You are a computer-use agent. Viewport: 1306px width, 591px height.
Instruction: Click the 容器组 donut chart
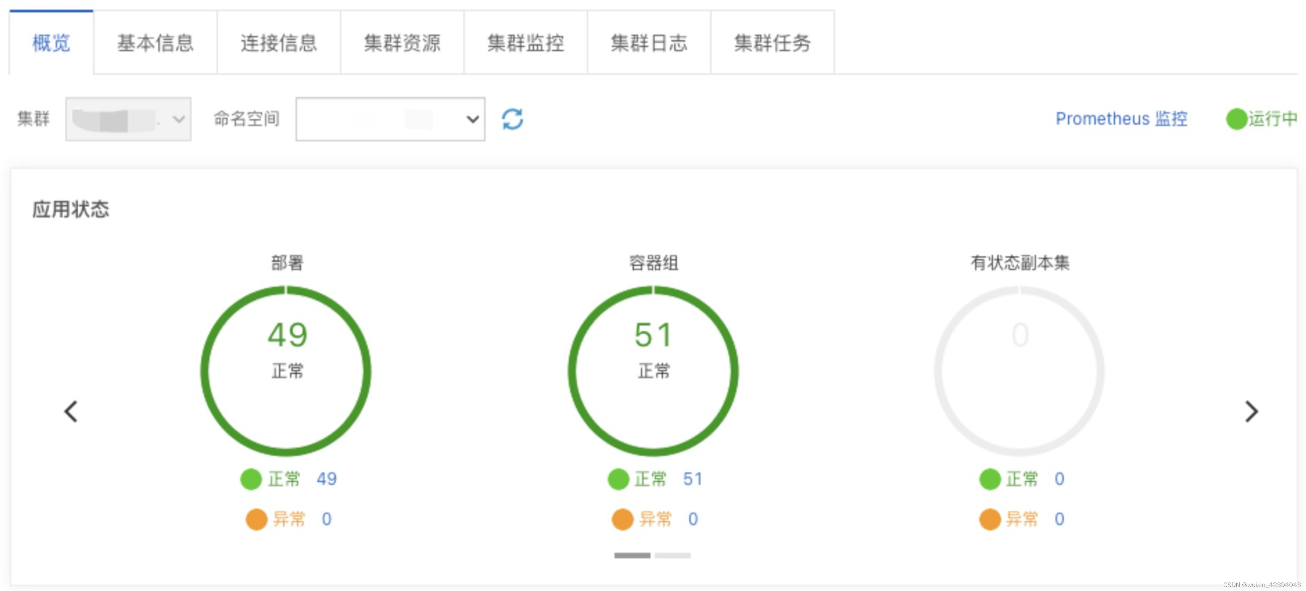click(x=653, y=371)
